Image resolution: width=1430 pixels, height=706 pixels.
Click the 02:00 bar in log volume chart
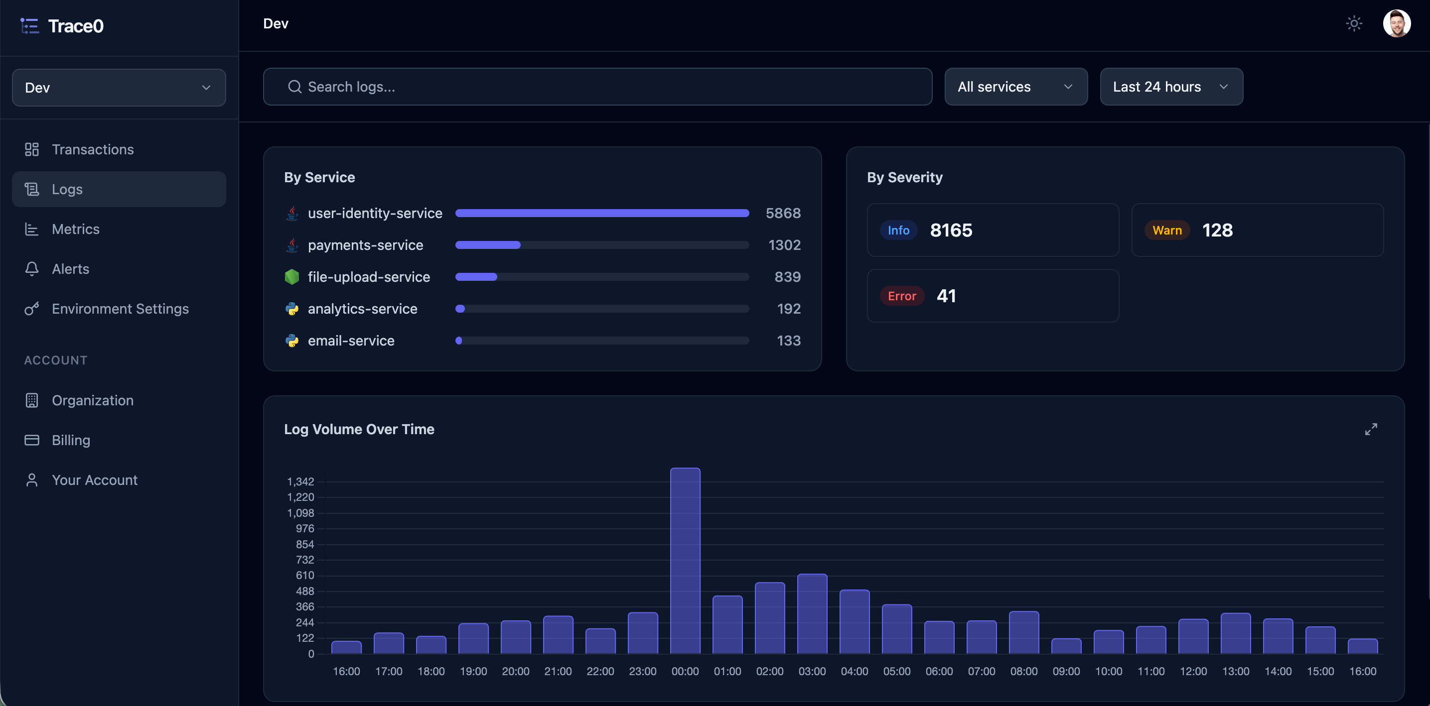point(769,618)
